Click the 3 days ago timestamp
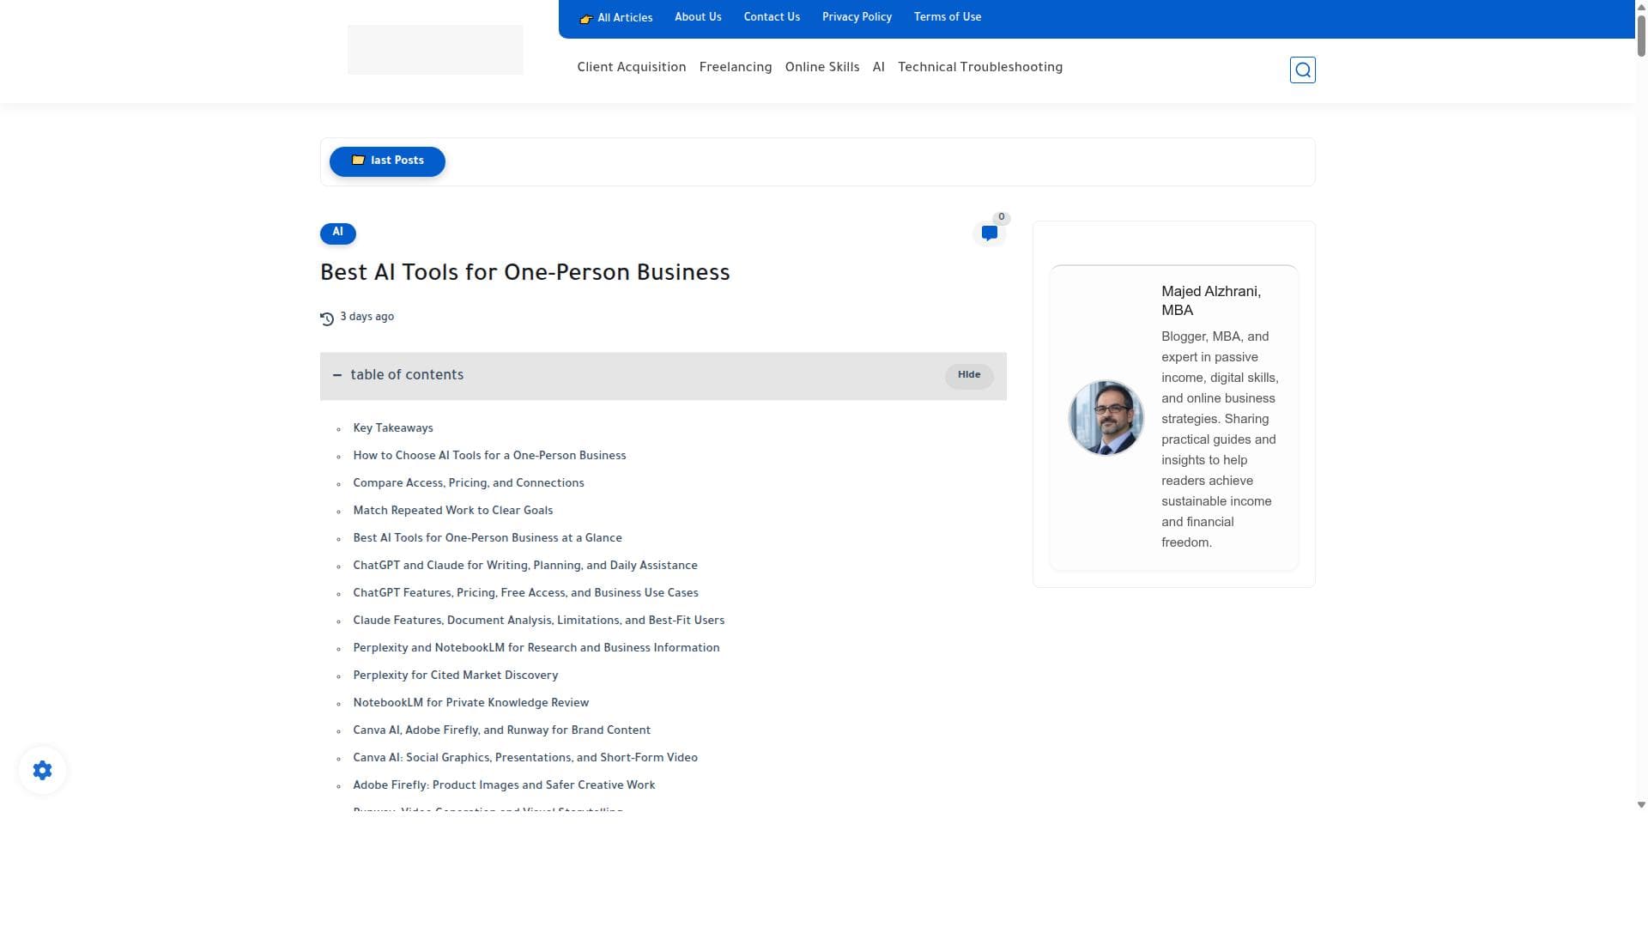Image resolution: width=1648 pixels, height=927 pixels. (x=367, y=317)
